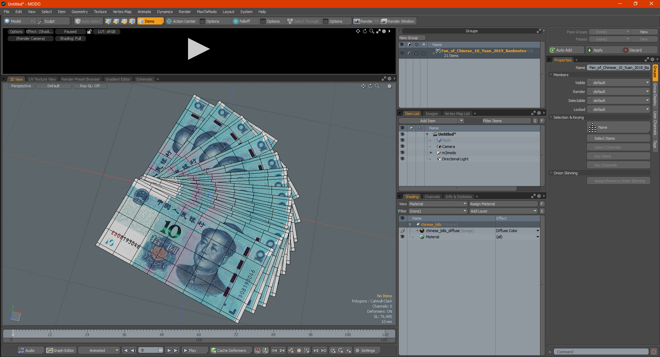Viewport: 660px width, 357px height.
Task: Click New Group button
Action: click(x=412, y=38)
